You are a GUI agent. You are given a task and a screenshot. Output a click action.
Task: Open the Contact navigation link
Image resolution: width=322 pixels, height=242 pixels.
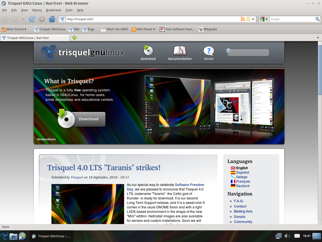(x=240, y=206)
